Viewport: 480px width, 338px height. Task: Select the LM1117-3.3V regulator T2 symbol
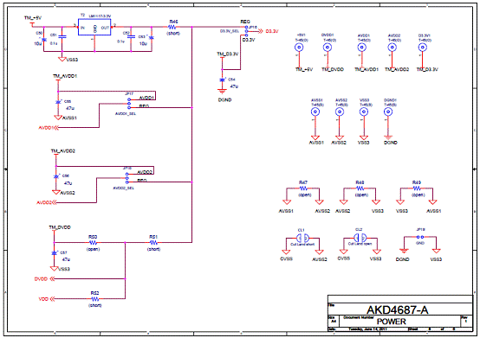click(94, 27)
